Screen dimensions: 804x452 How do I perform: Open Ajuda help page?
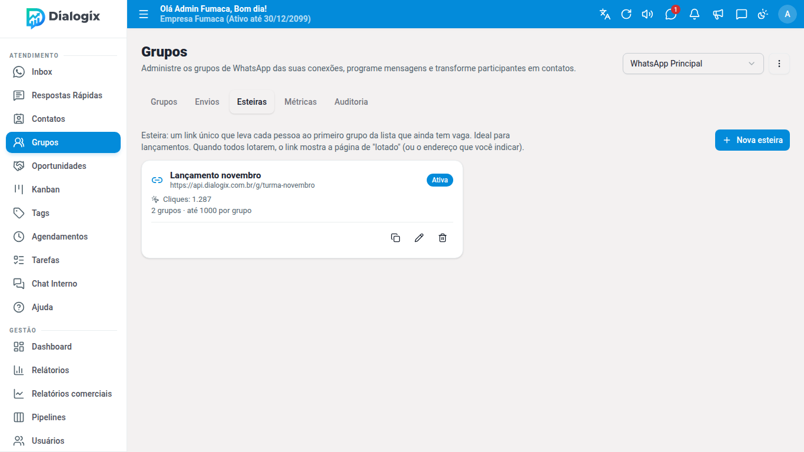coord(64,307)
